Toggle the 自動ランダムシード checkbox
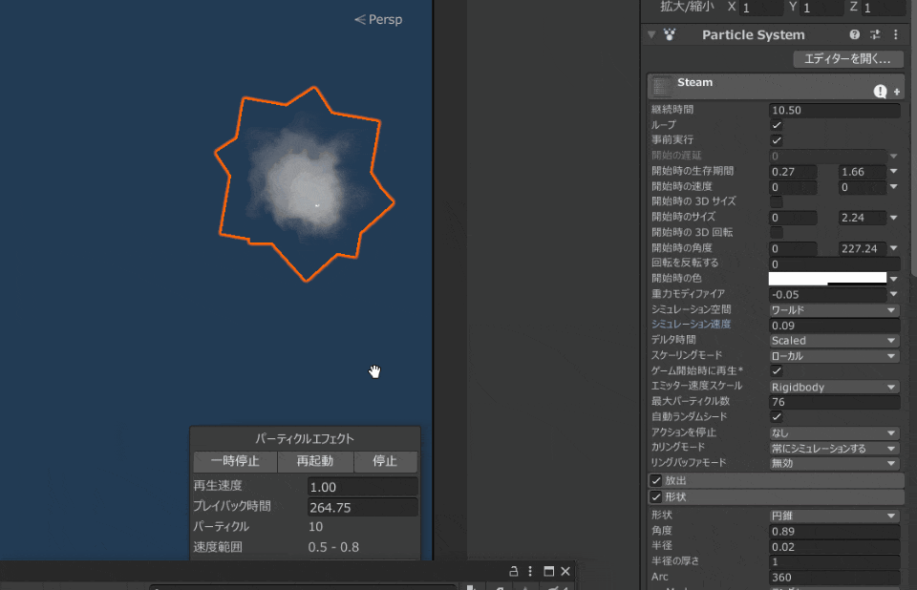The height and width of the screenshot is (590, 917). click(x=777, y=417)
